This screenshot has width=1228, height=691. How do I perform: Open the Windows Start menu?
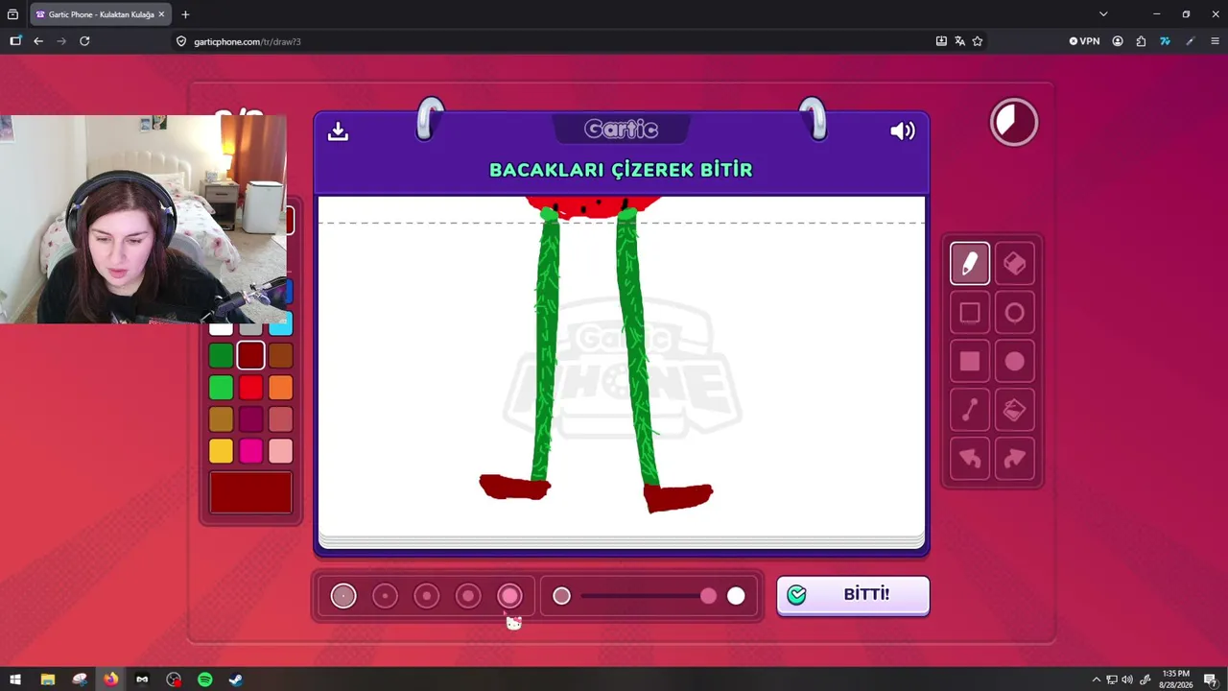point(15,679)
